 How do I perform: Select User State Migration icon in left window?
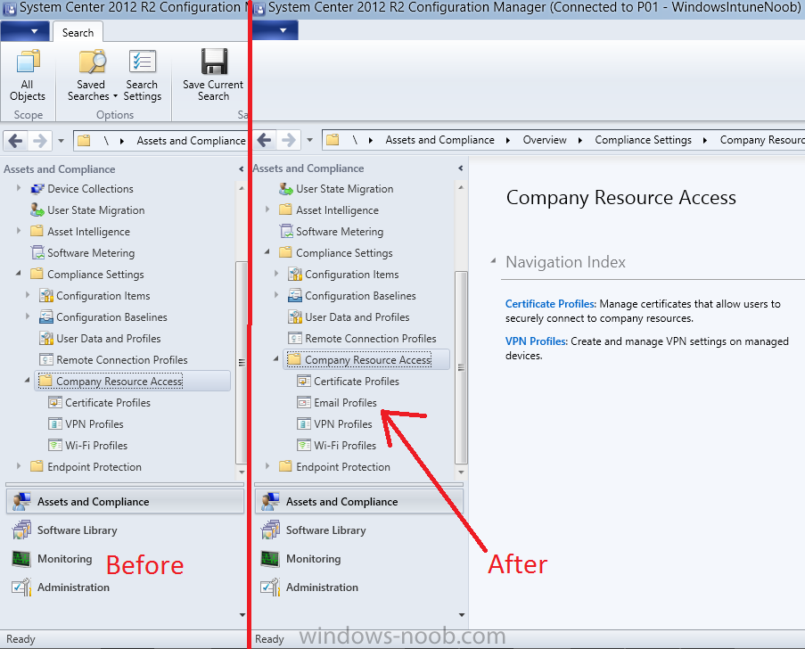(x=37, y=210)
